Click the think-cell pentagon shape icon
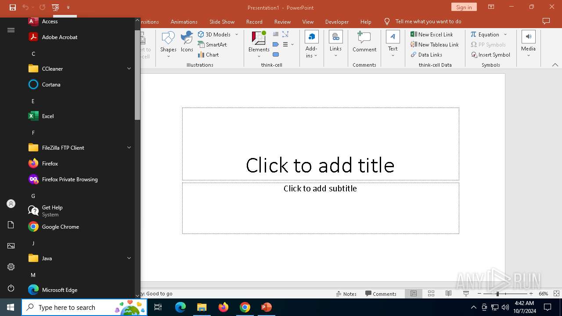Viewport: 562px width, 316px height. pyautogui.click(x=276, y=44)
